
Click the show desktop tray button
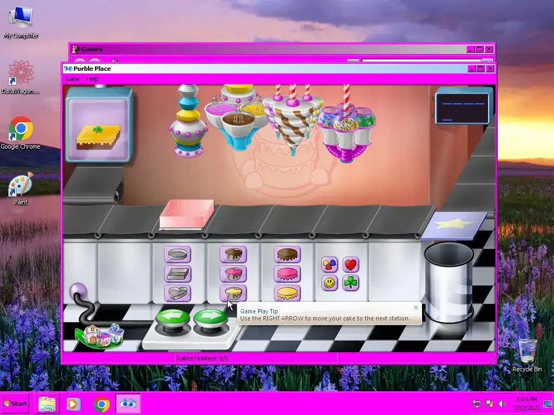pos(548,404)
